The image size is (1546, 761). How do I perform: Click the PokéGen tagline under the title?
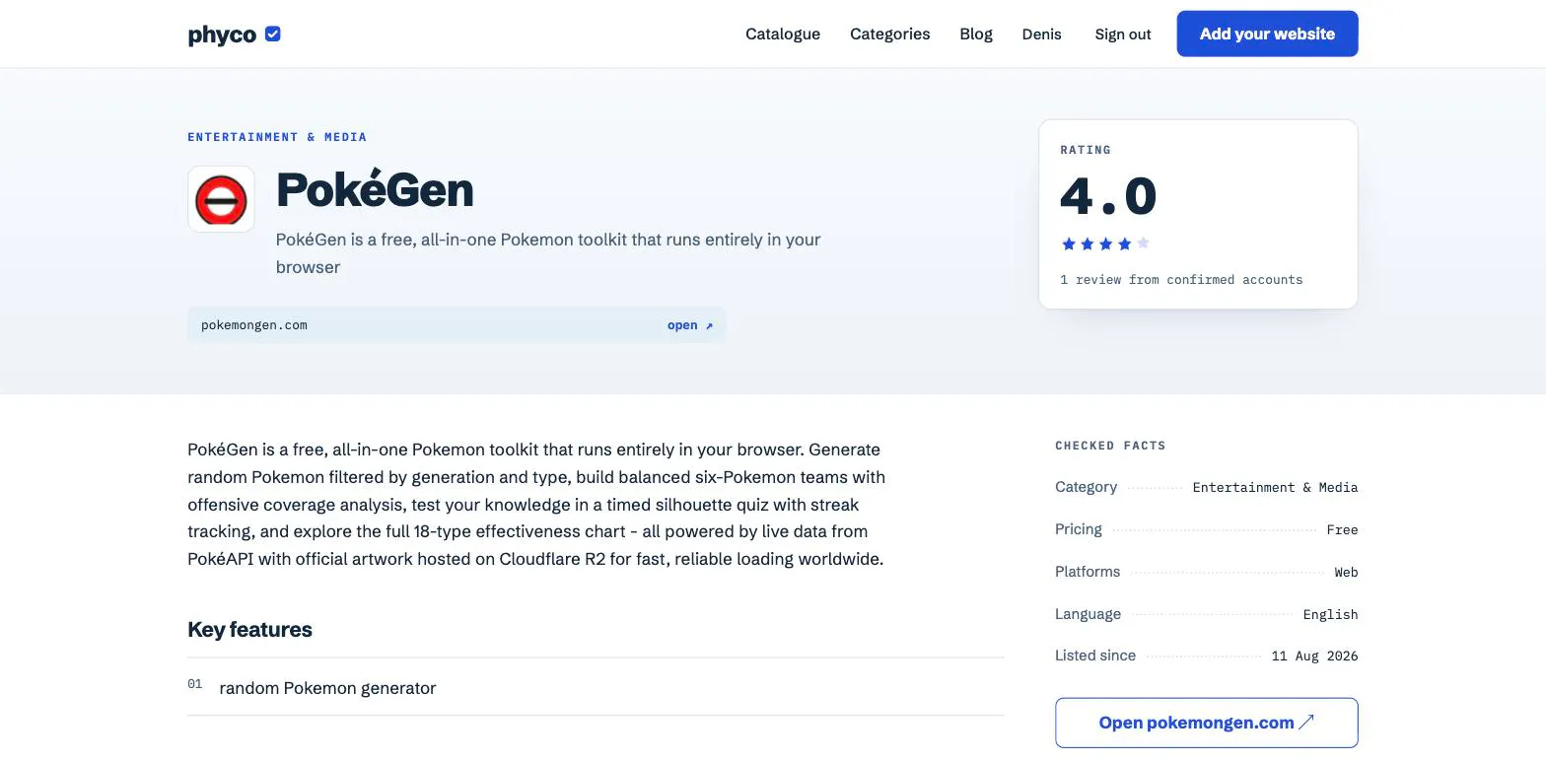(548, 253)
